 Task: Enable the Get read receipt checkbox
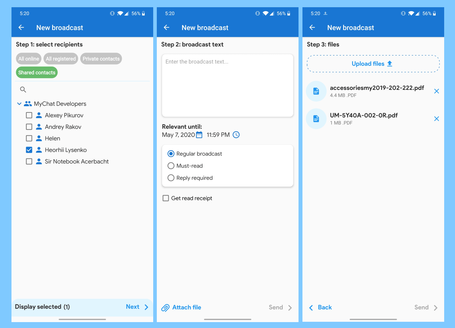166,198
